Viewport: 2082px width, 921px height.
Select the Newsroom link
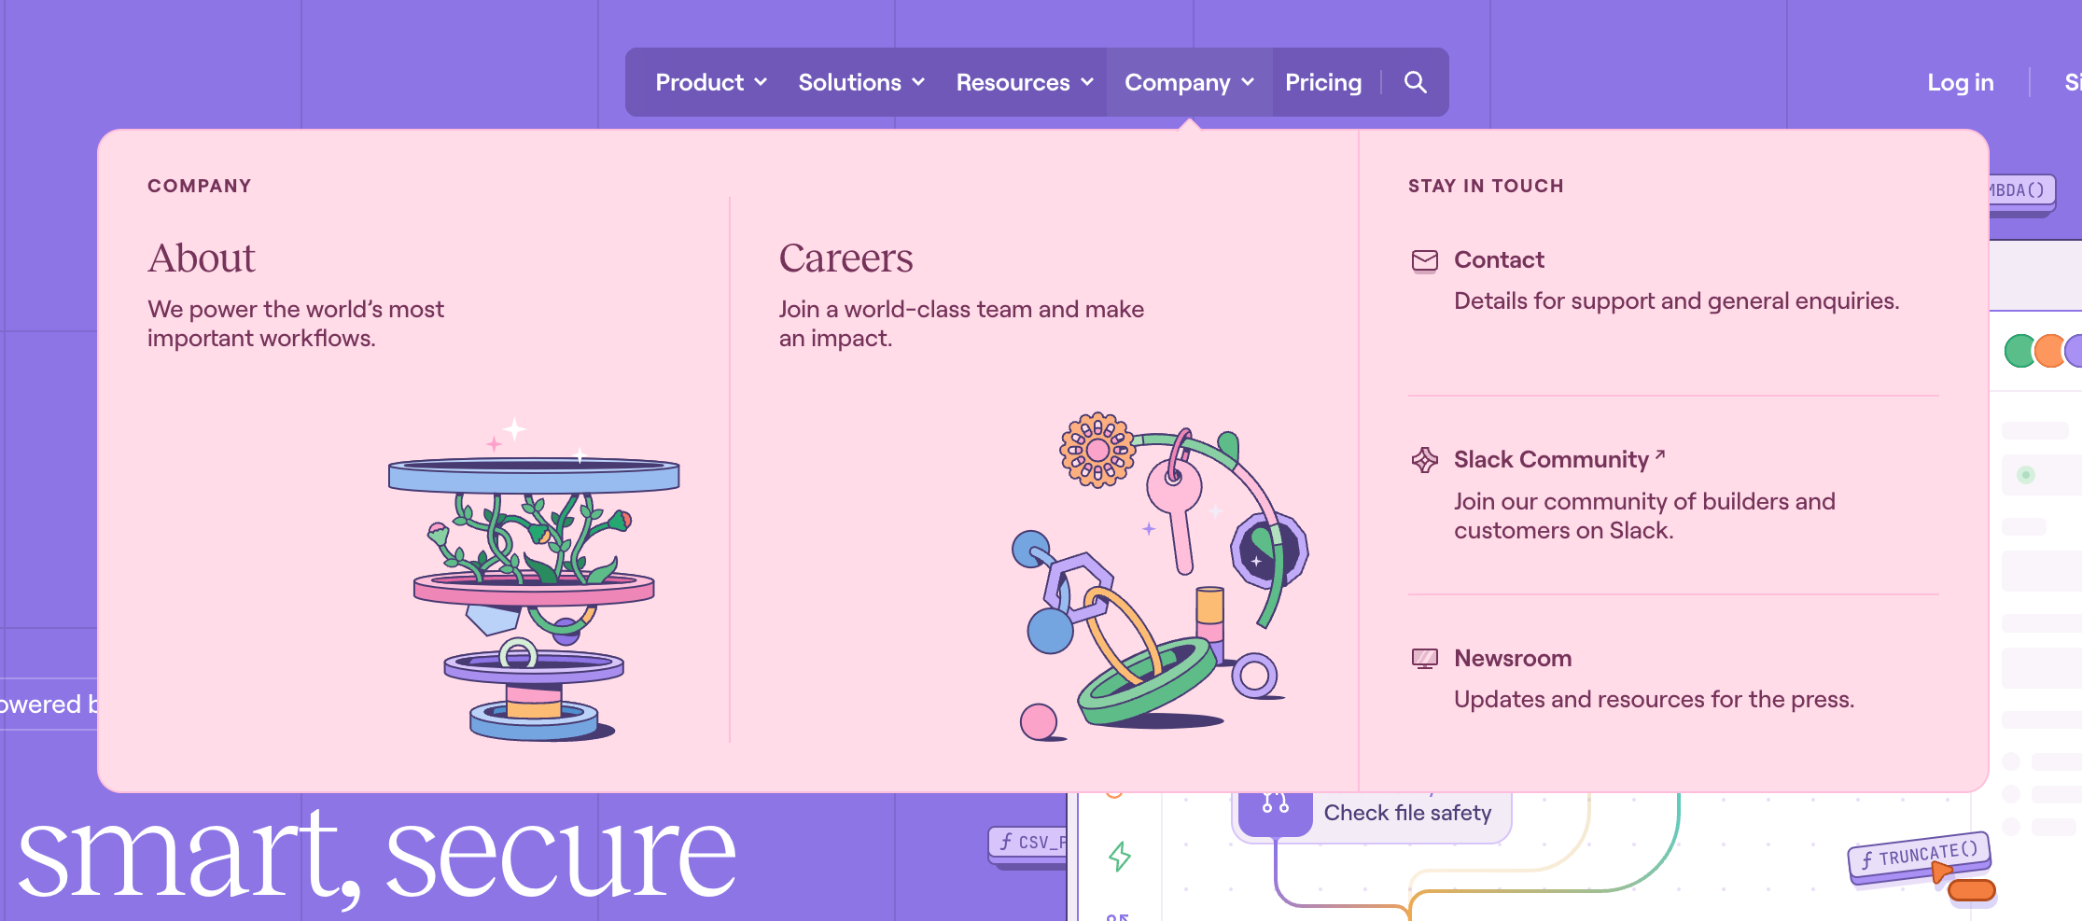point(1512,659)
